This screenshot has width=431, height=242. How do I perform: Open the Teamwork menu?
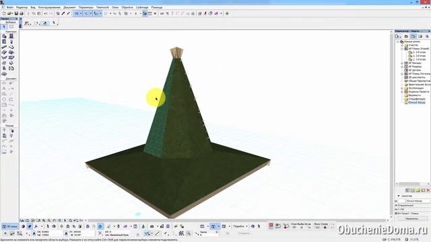[102, 7]
